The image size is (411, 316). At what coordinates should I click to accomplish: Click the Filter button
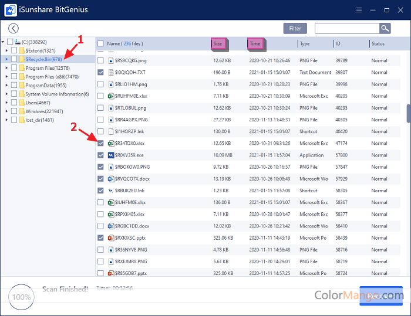coord(295,28)
